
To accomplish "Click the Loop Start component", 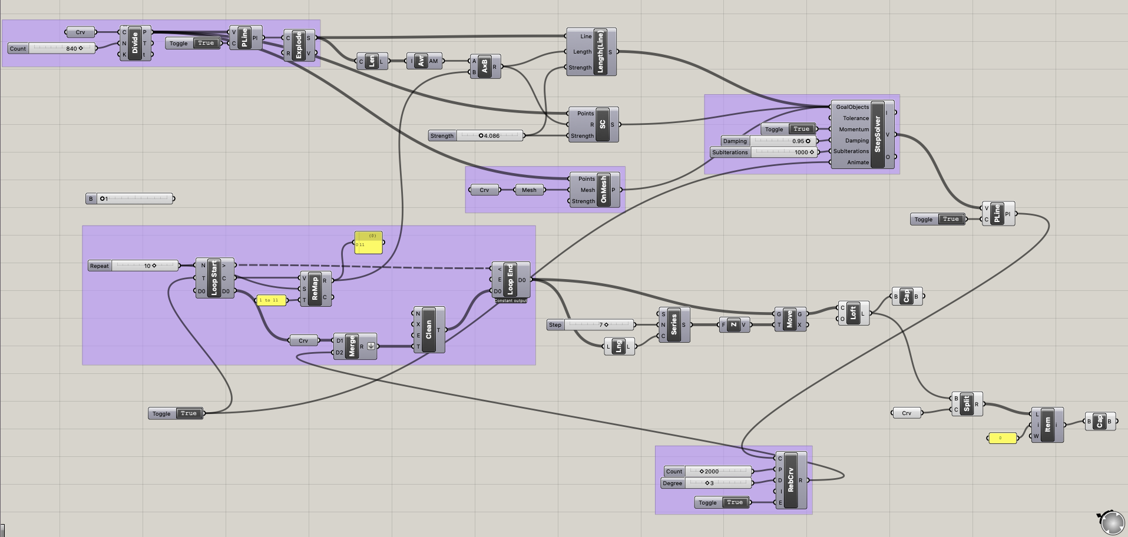I will 214,277.
